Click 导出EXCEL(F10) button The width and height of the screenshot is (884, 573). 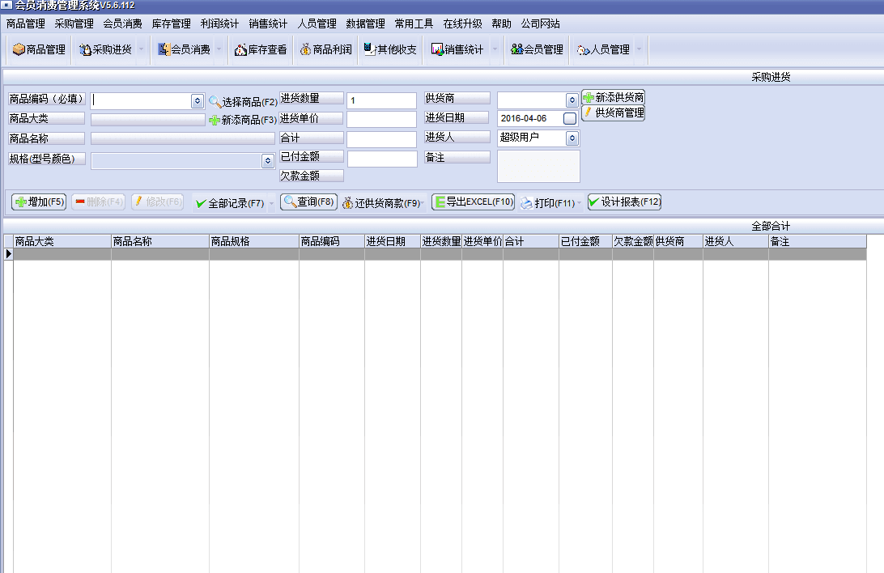pos(474,202)
